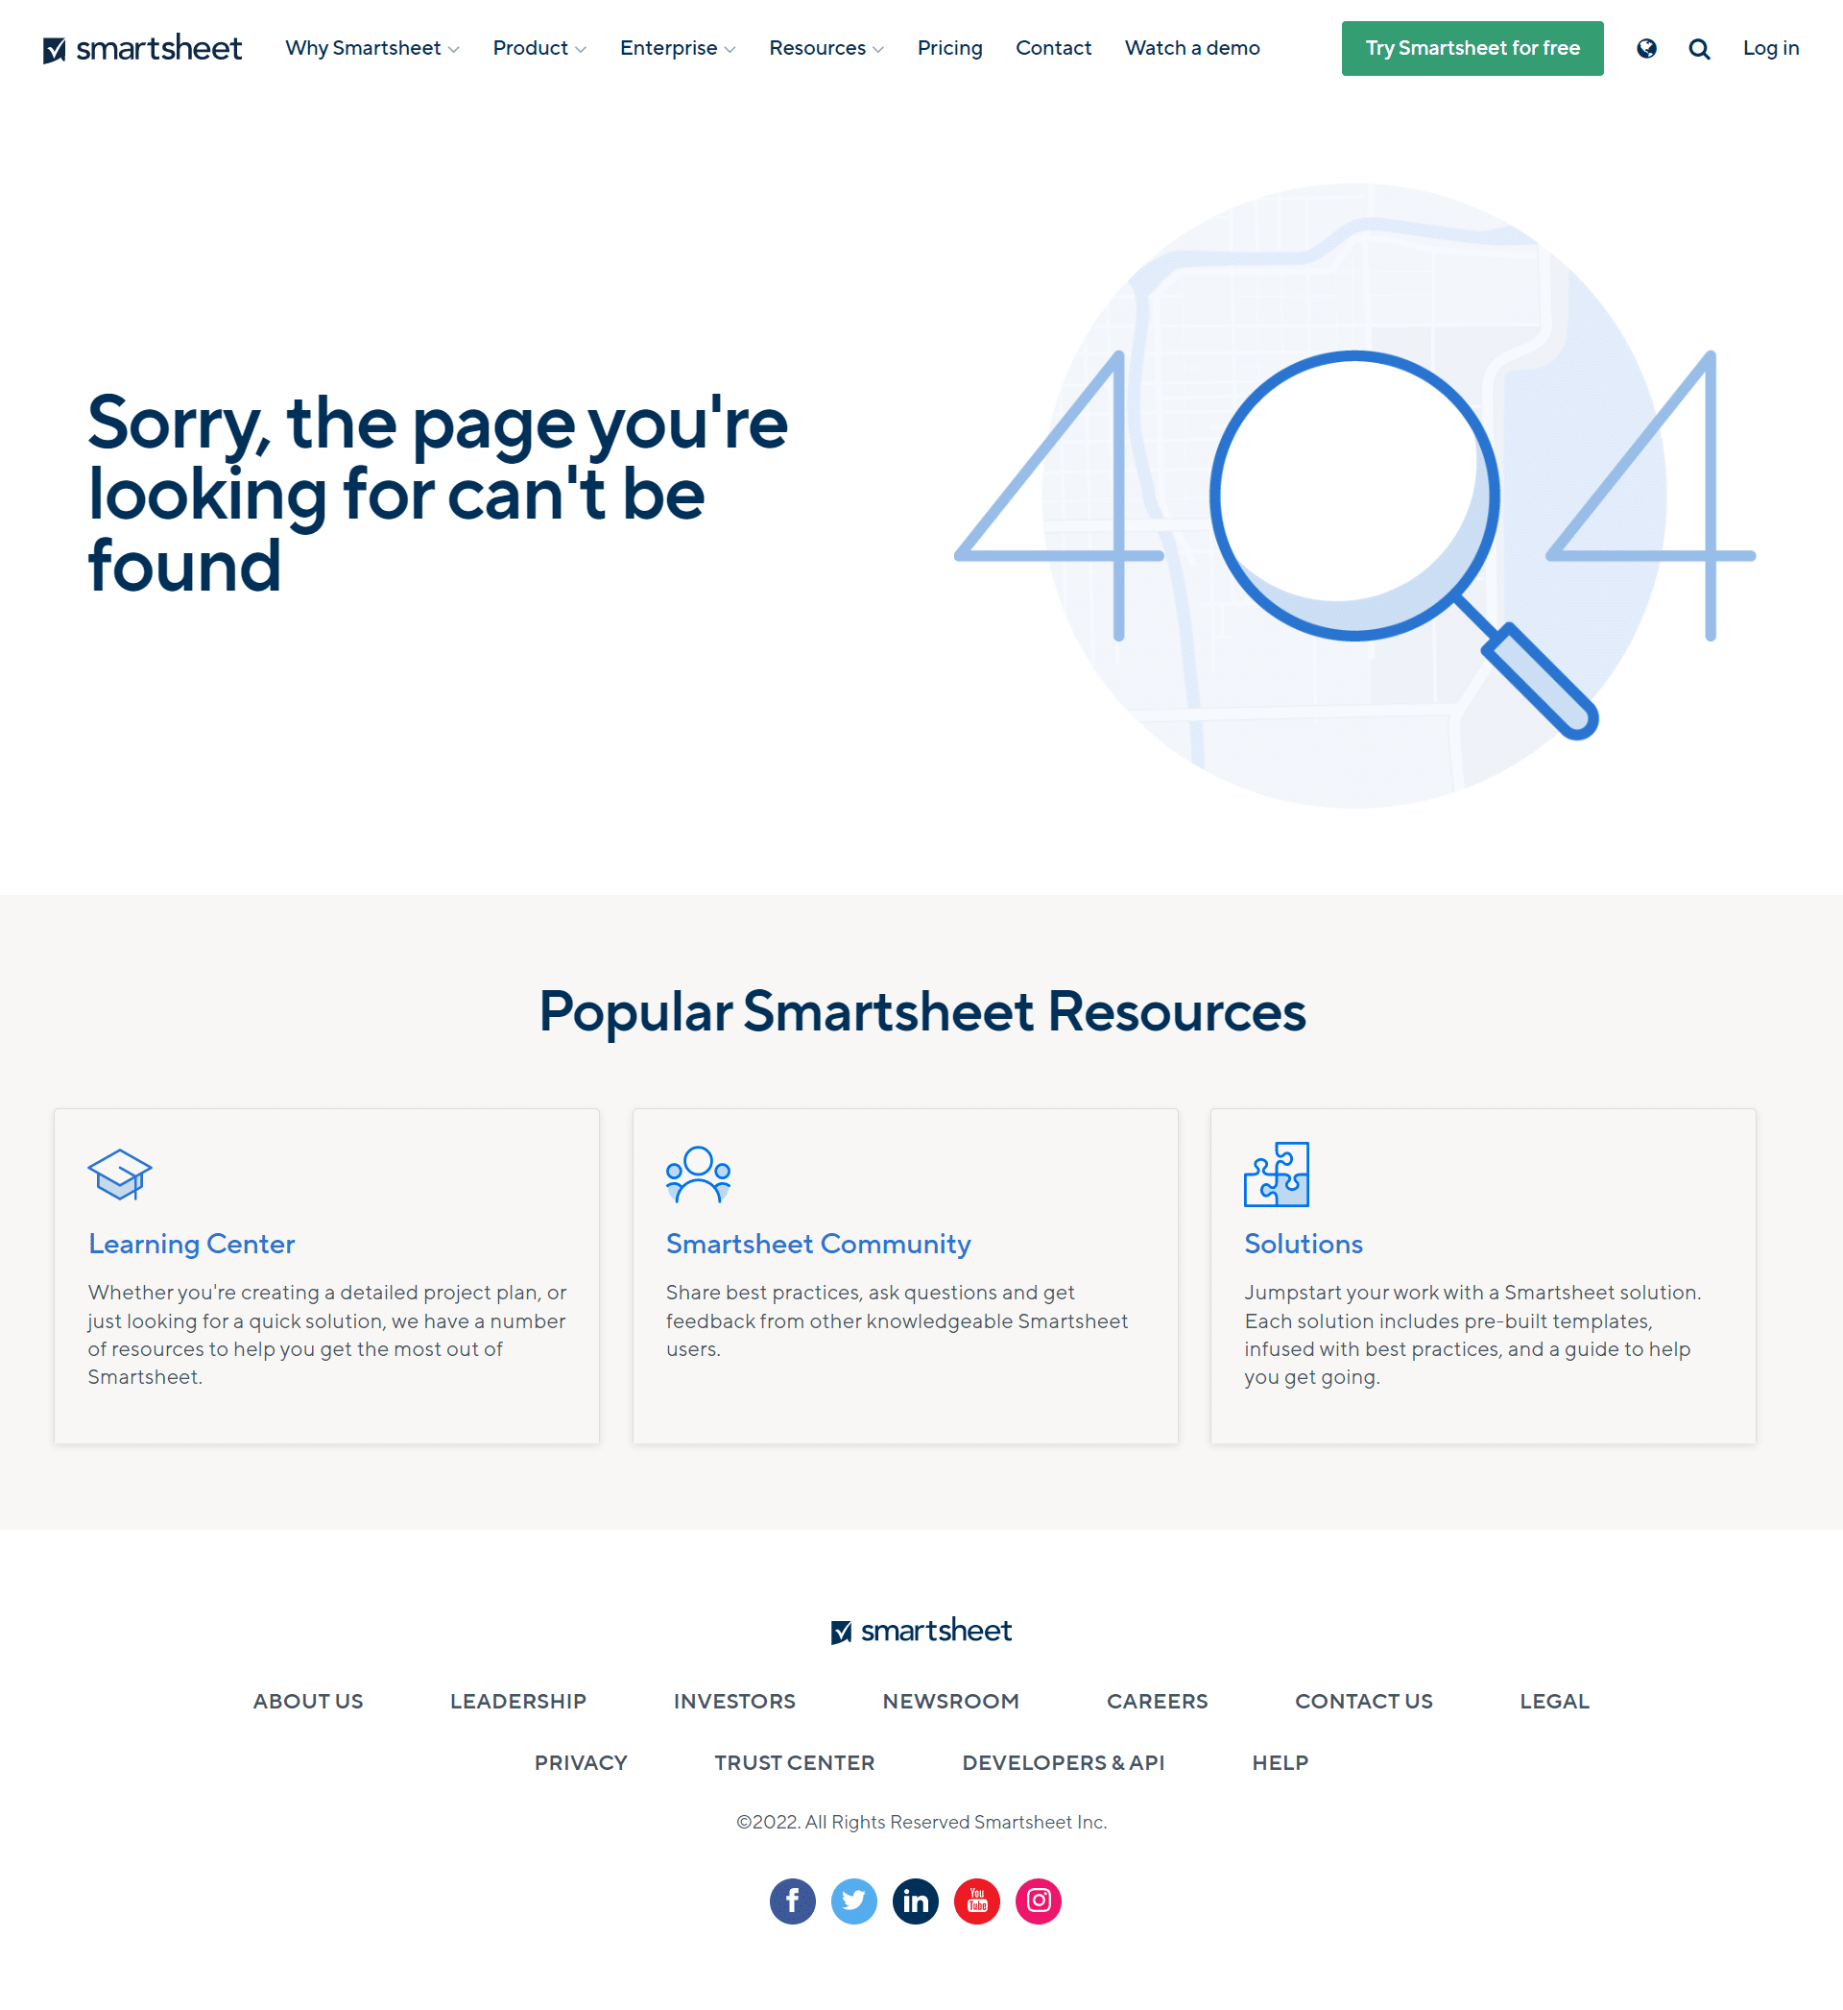Click the Smartsheet Community people icon
The height and width of the screenshot is (2010, 1843).
pyautogui.click(x=697, y=1174)
